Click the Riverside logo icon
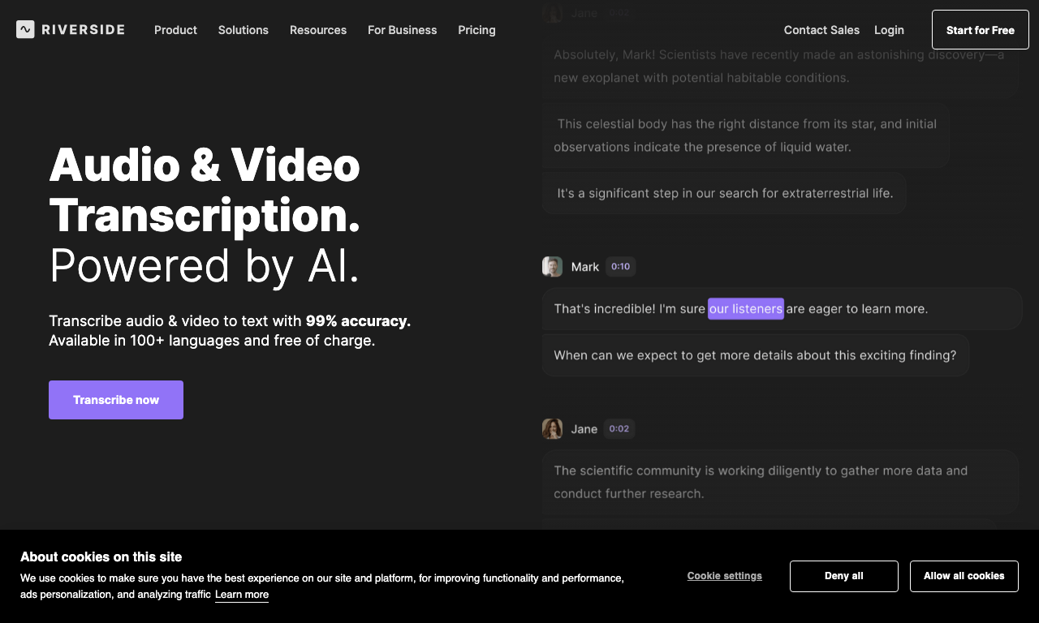Screen dimensions: 1039x623 (x=25, y=30)
